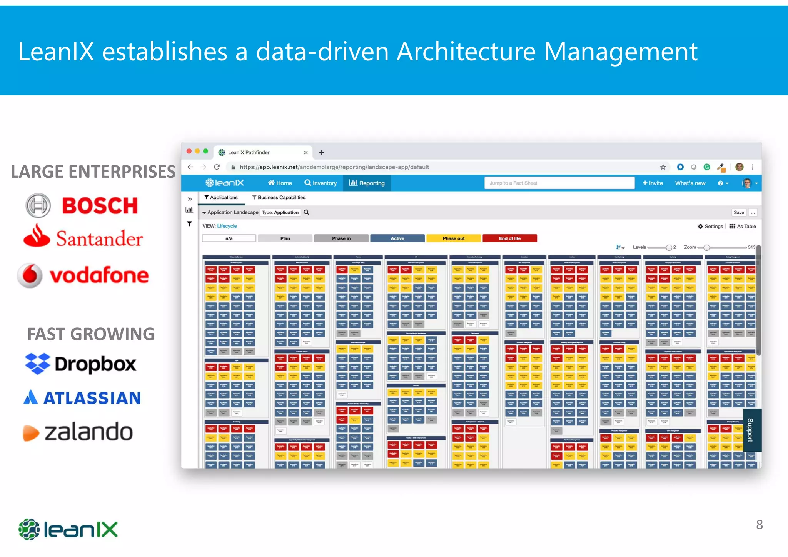
Task: Click the Levels slider handle
Action: (669, 248)
